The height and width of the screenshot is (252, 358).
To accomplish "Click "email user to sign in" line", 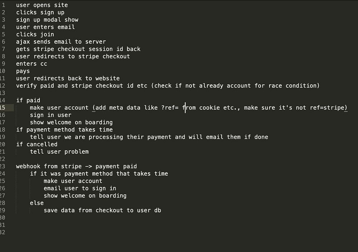I will click(x=80, y=188).
